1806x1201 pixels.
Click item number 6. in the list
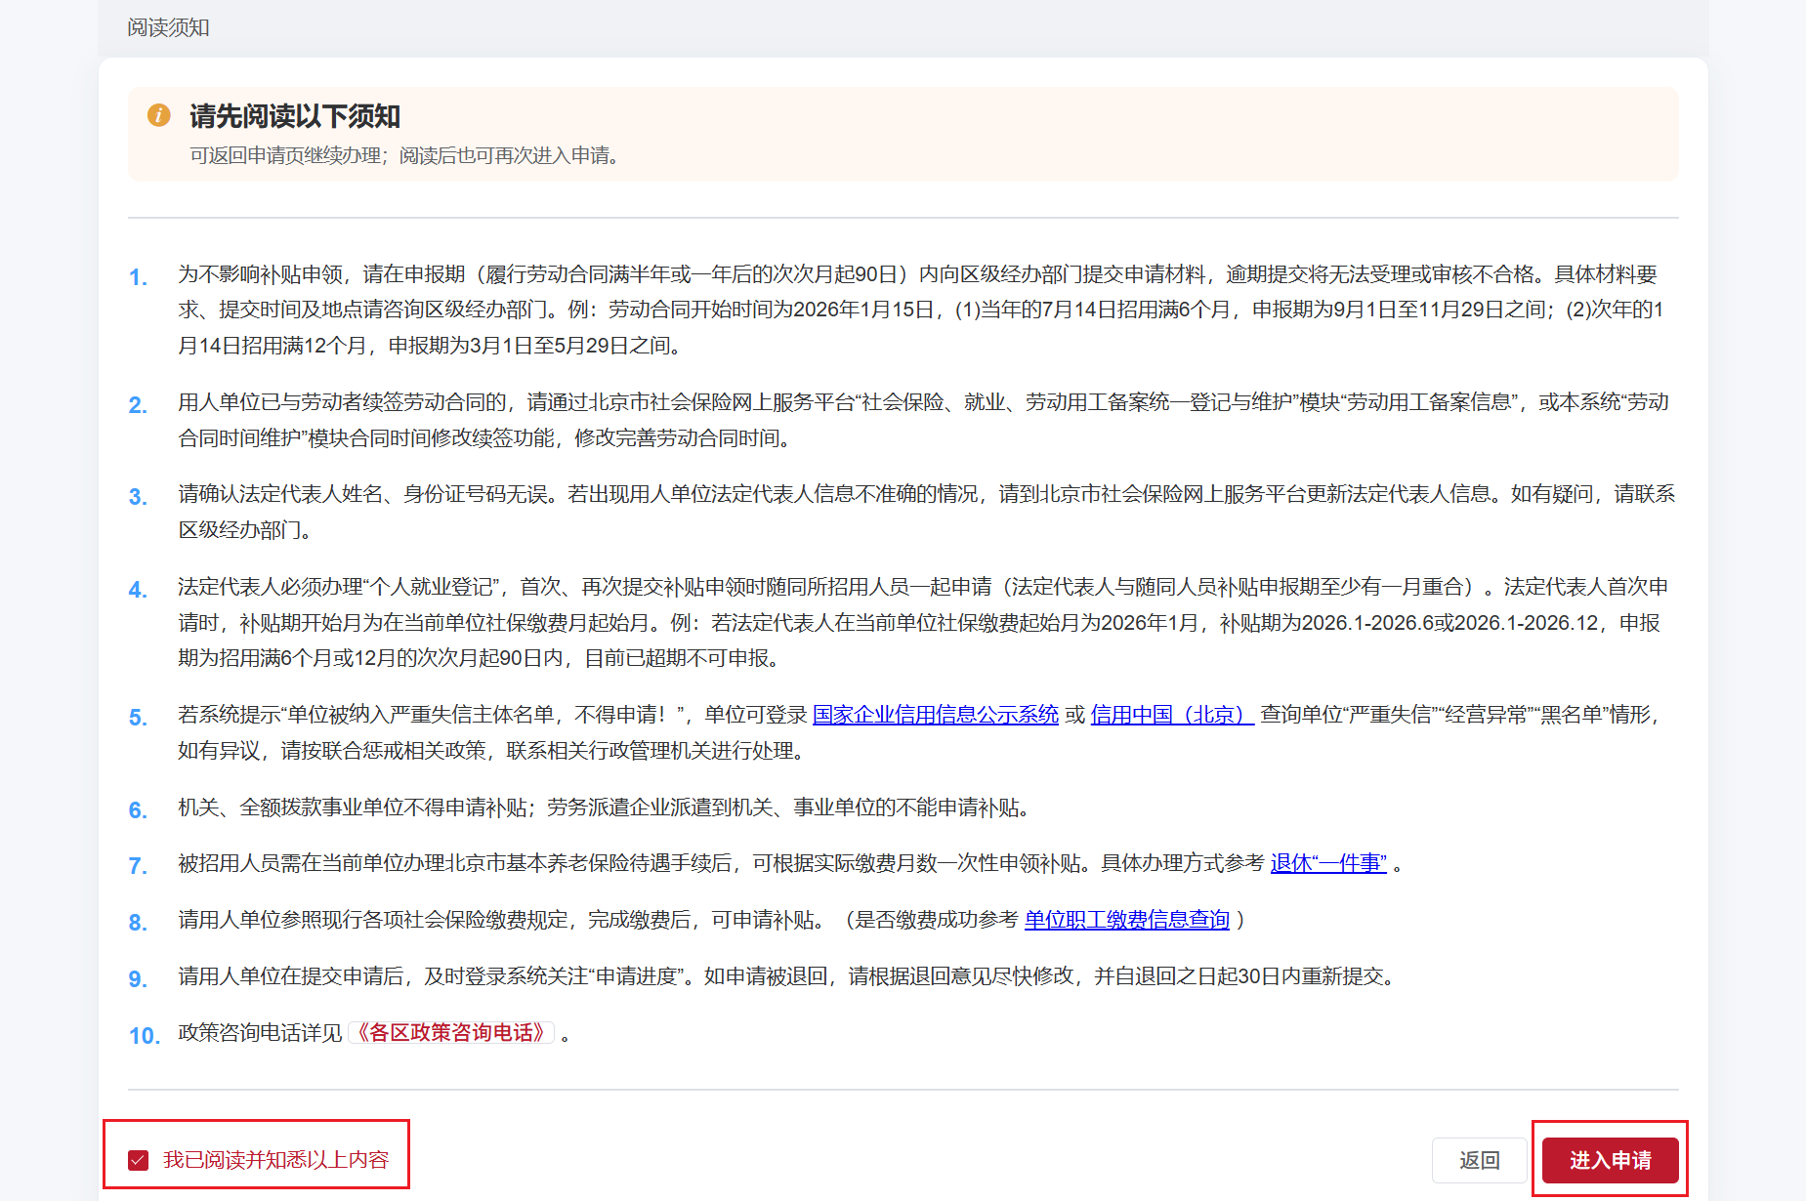click(139, 809)
